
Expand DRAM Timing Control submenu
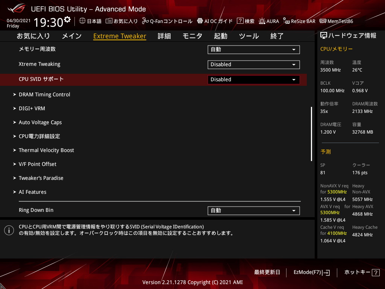point(44,94)
